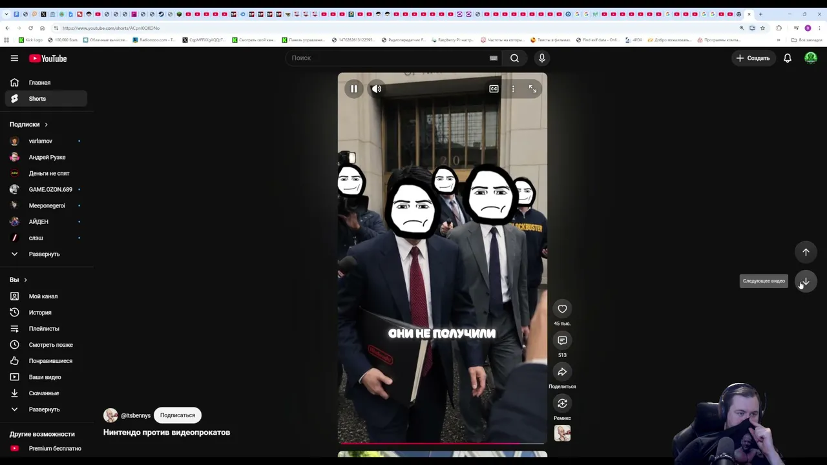Remix this Short
This screenshot has height=465, width=827.
tap(562, 404)
